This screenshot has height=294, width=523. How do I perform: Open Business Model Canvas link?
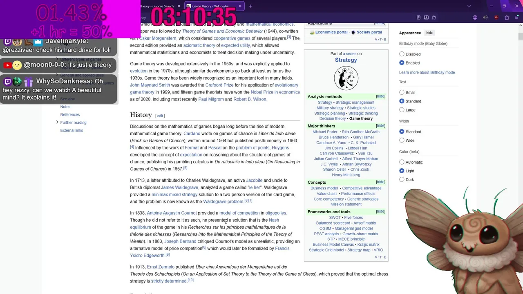pyautogui.click(x=333, y=245)
